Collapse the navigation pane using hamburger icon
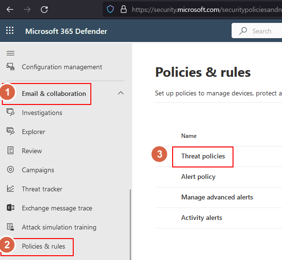The height and width of the screenshot is (260, 282). (10, 53)
